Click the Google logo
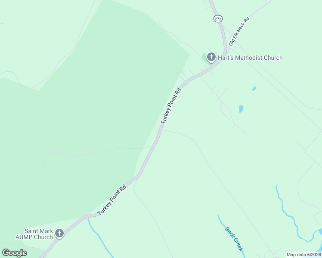 tap(14, 253)
